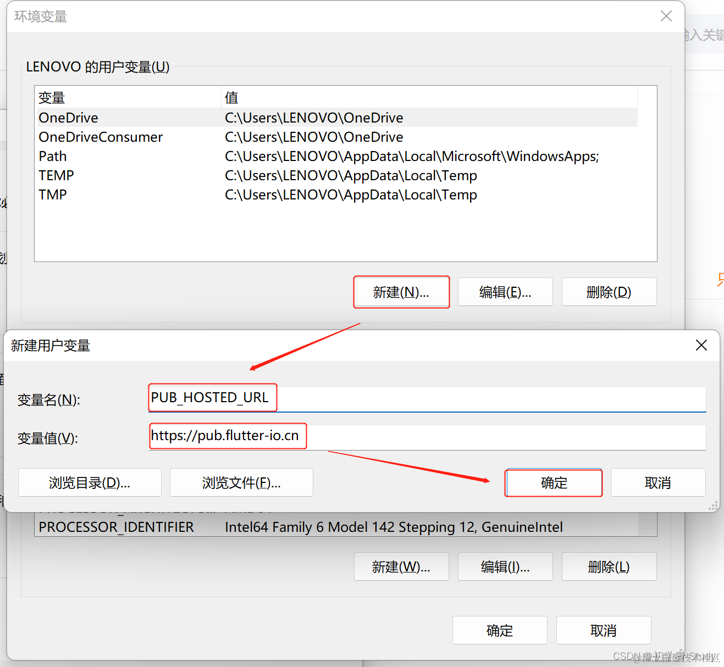724x667 pixels.
Task: Click into the 变量名(N) input field
Action: click(427, 399)
